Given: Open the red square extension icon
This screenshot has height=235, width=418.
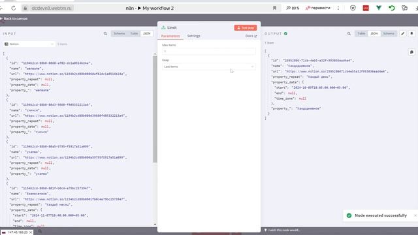Looking at the screenshot, I should 366,8.
